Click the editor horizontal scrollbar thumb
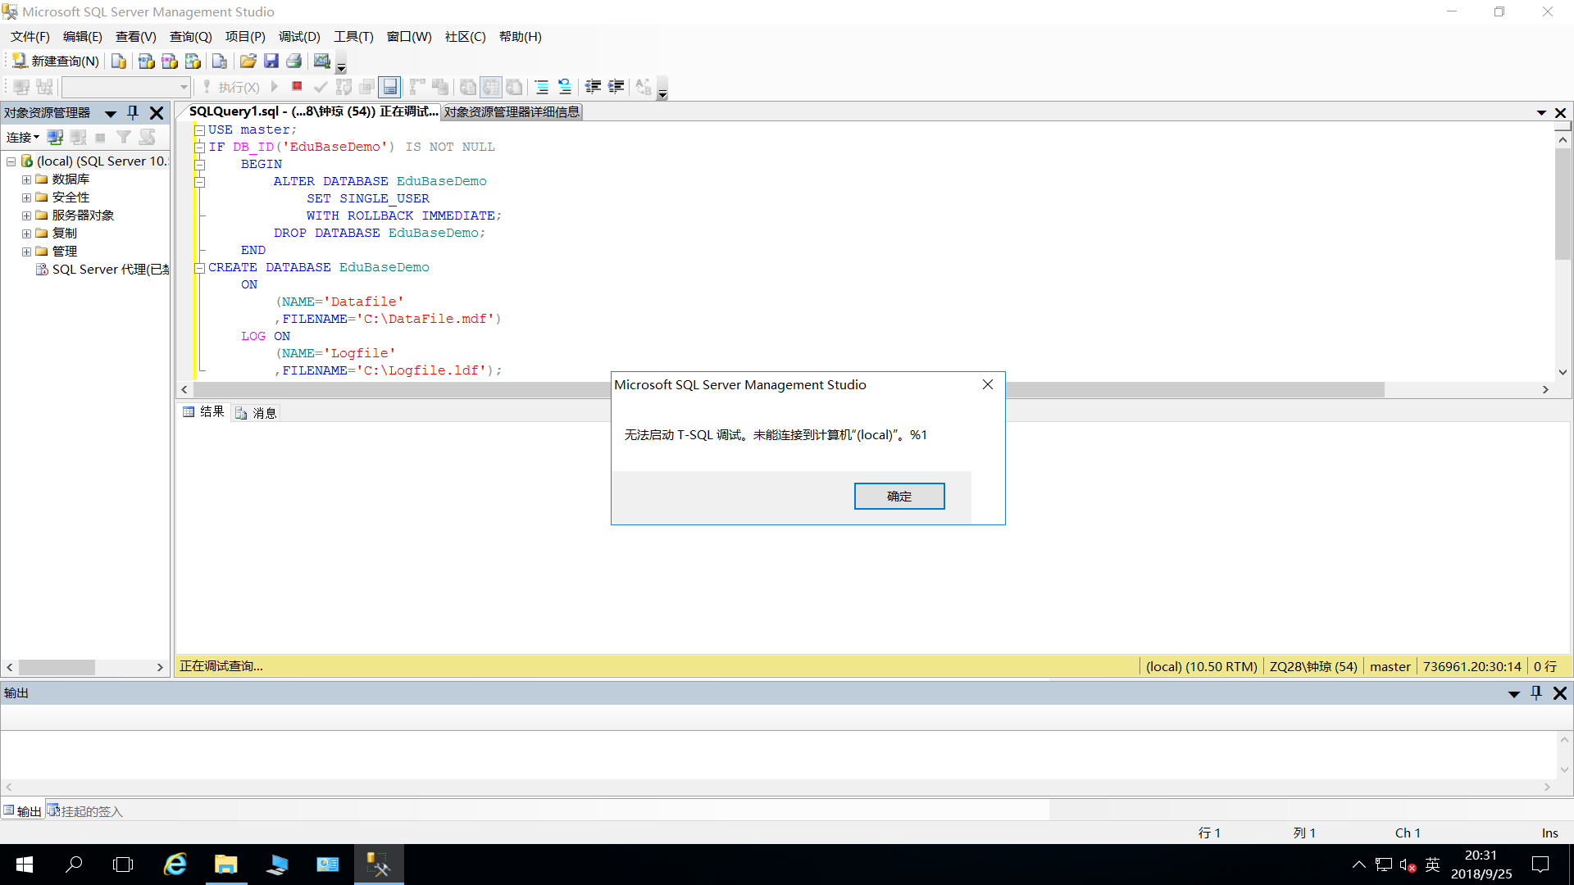 click(789, 389)
